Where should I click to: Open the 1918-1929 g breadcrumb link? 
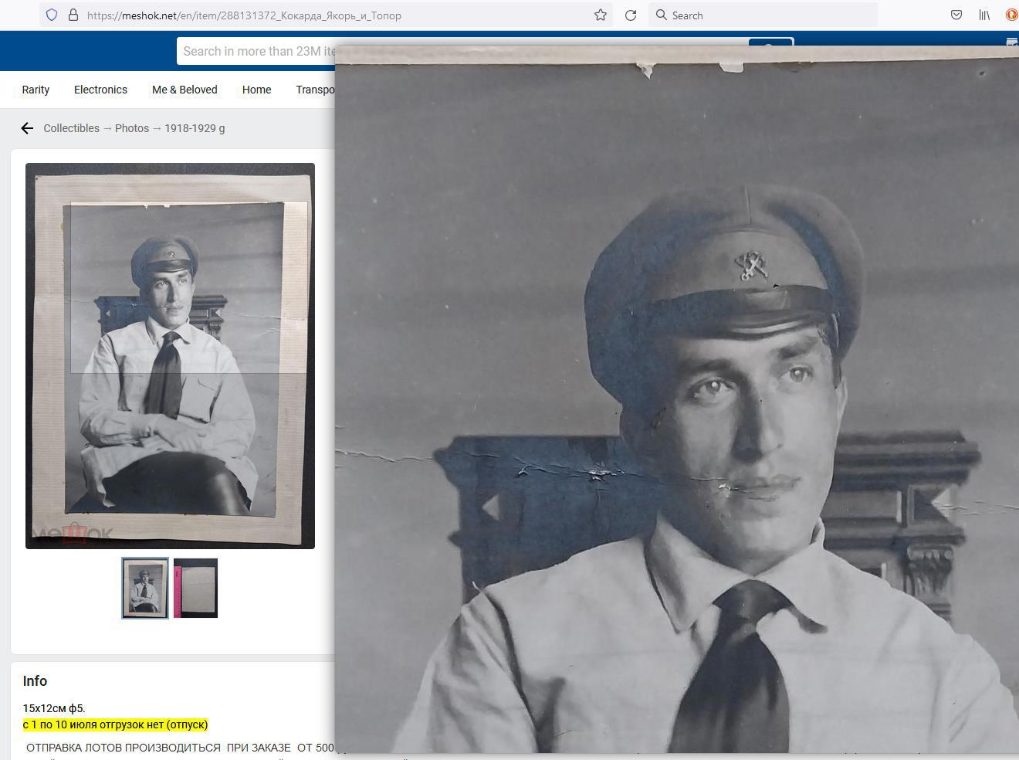[195, 128]
